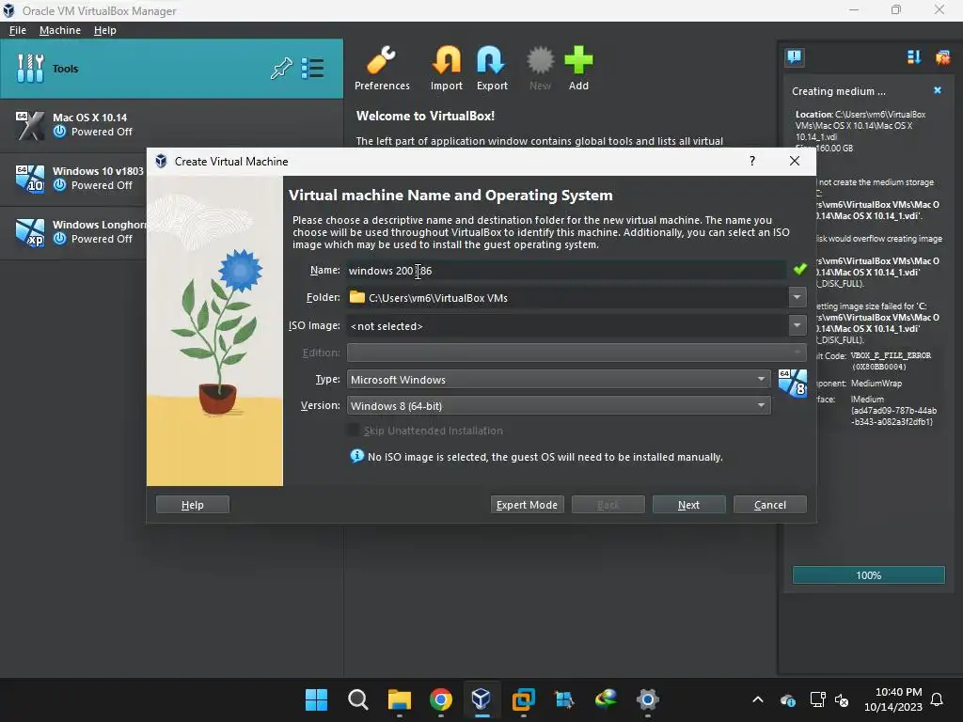Expand the ISO Image dropdown arrow
The width and height of the screenshot is (963, 722).
[x=797, y=325]
